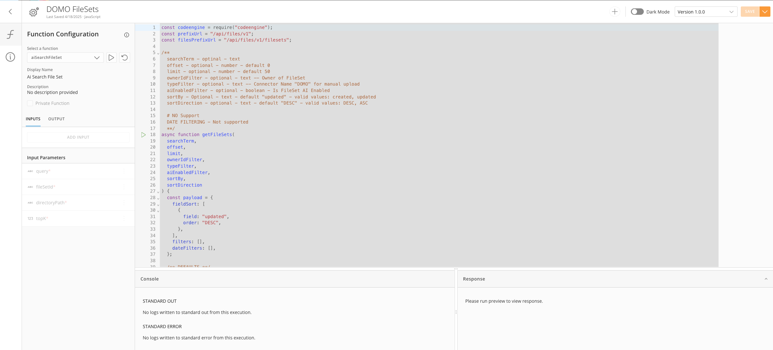This screenshot has height=350, width=773.
Task: Click the console and response divider handle
Action: tap(456, 312)
